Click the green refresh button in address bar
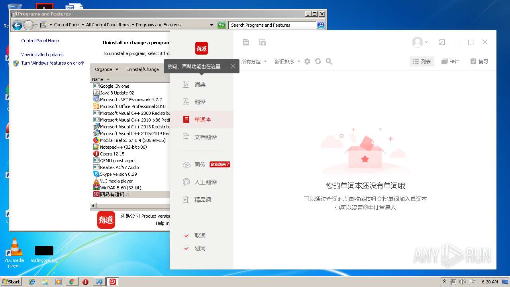 point(222,25)
